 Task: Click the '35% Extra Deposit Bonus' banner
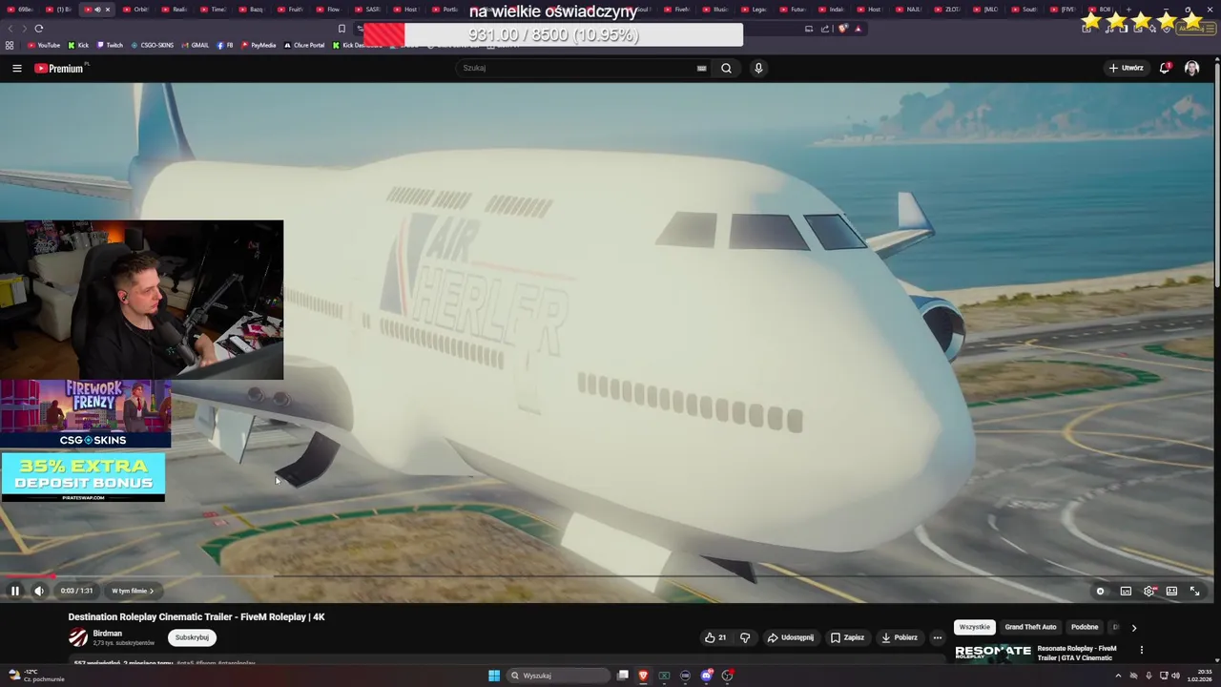[x=83, y=477]
